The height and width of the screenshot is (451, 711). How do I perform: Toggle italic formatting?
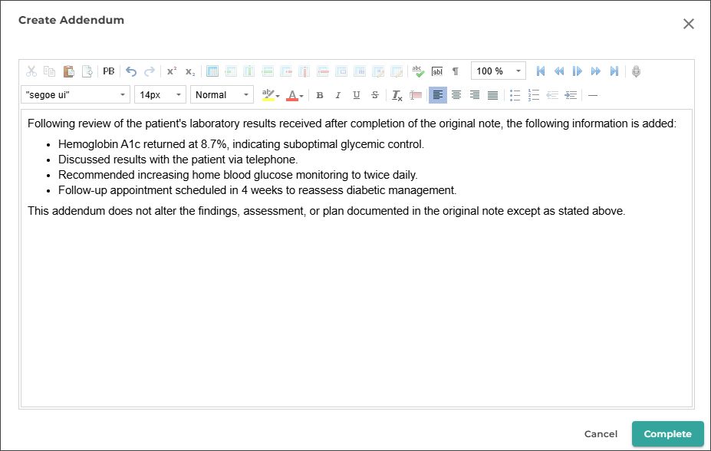pos(337,95)
